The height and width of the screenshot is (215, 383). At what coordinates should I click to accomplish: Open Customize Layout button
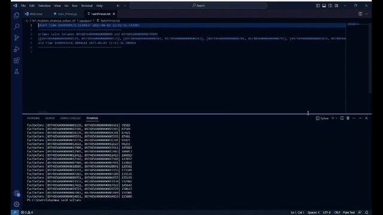tap(336, 5)
